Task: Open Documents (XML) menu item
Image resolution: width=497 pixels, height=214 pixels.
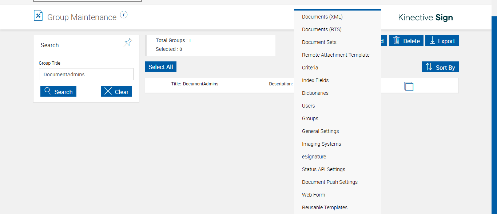Action: click(x=322, y=17)
